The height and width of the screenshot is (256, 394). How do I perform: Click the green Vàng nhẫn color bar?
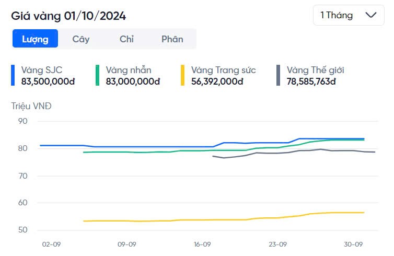(98, 75)
